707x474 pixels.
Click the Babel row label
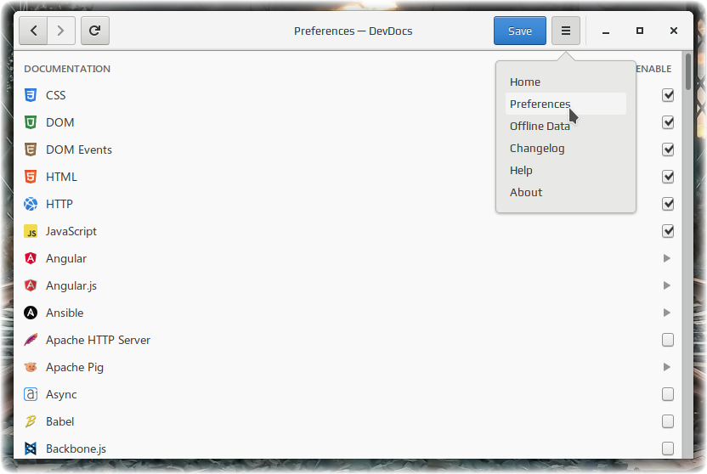[x=60, y=421]
